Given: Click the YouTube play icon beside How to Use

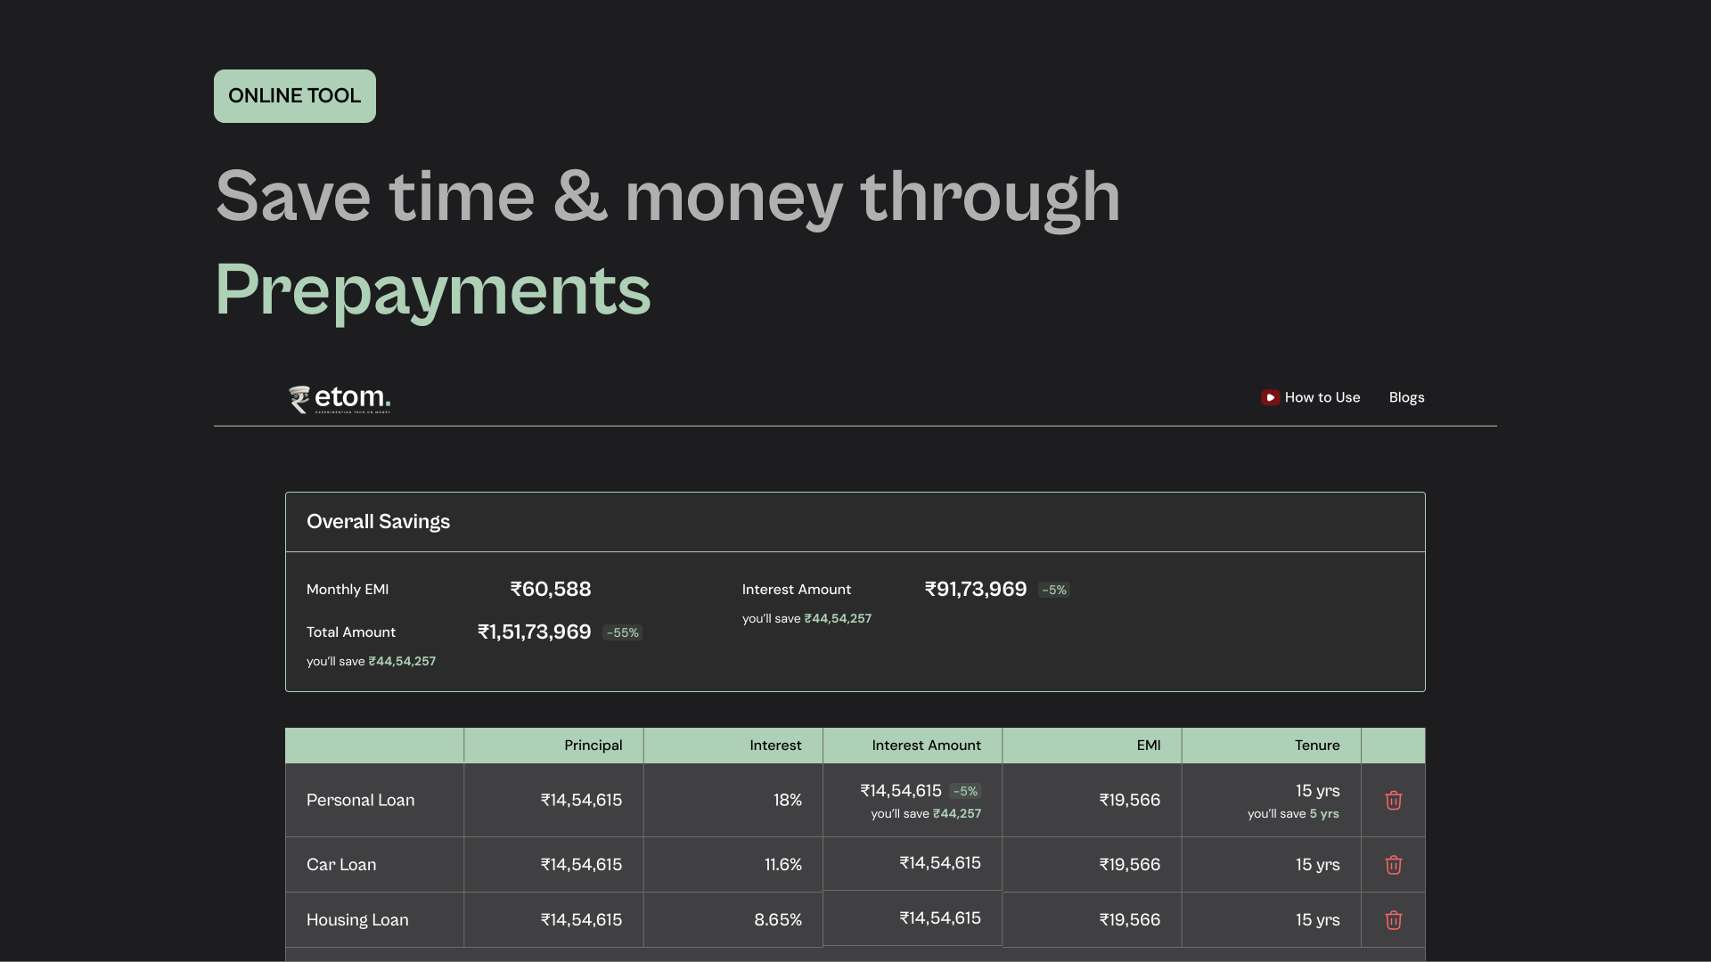Looking at the screenshot, I should 1270,397.
